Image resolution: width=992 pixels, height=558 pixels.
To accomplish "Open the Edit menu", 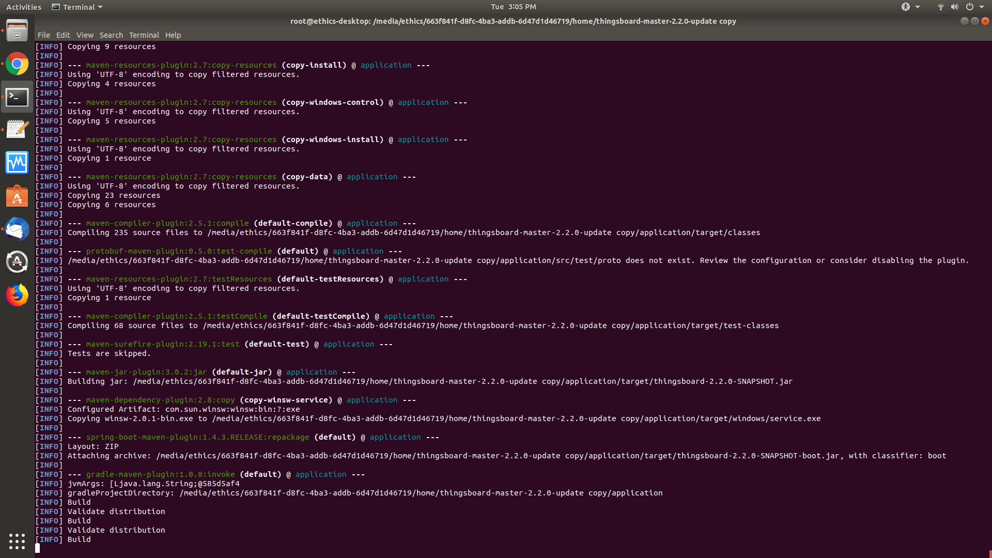I will coord(63,35).
